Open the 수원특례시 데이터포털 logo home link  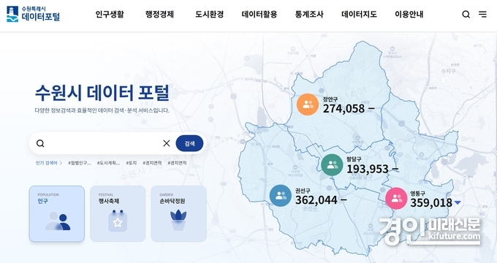(x=33, y=15)
